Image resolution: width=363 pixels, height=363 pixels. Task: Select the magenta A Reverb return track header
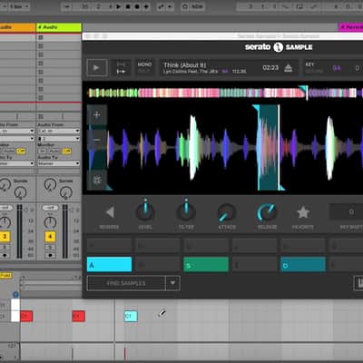click(x=350, y=27)
